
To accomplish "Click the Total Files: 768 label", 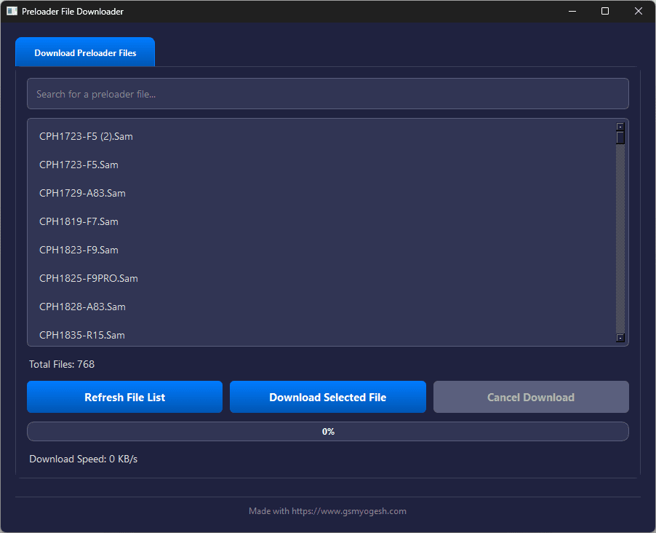I will click(62, 364).
